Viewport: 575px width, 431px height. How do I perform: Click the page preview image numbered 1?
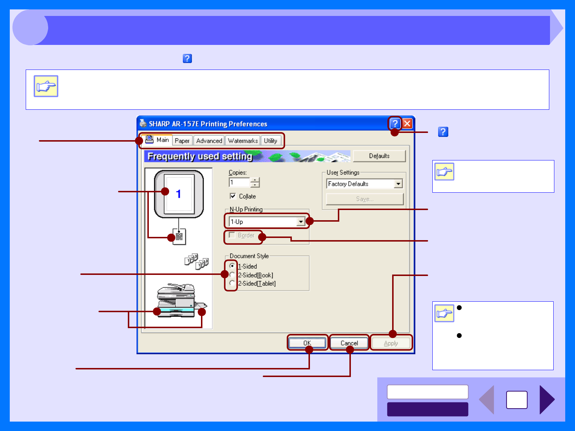[179, 194]
